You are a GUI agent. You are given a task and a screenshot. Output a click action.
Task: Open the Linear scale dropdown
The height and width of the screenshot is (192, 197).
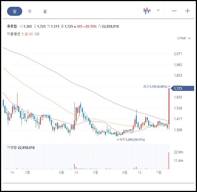(x=184, y=38)
